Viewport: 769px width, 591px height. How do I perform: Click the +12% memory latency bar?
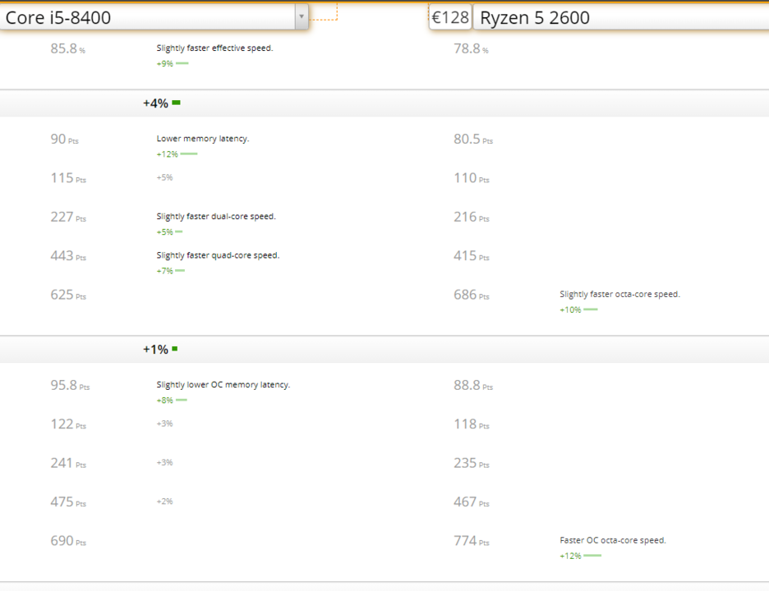[x=189, y=153]
